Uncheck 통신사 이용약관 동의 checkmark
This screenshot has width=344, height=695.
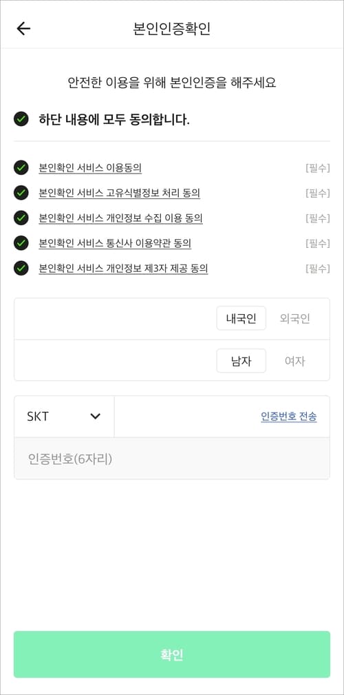click(x=21, y=243)
